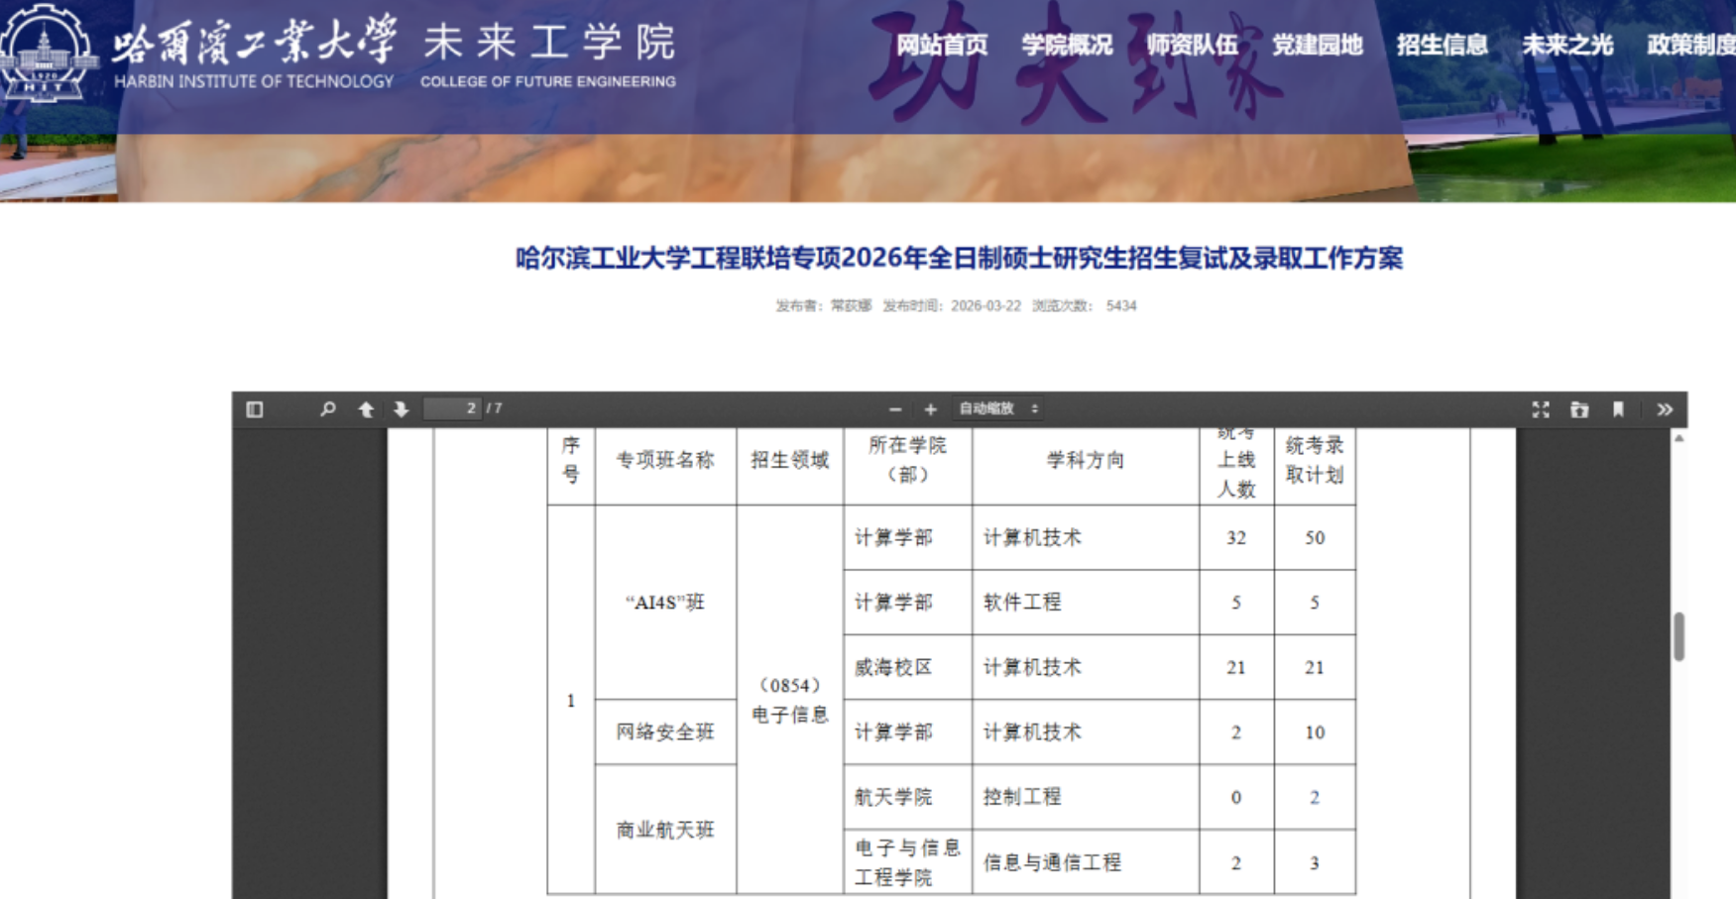Click the 发布者 publisher name text
The height and width of the screenshot is (899, 1736).
pos(823,306)
